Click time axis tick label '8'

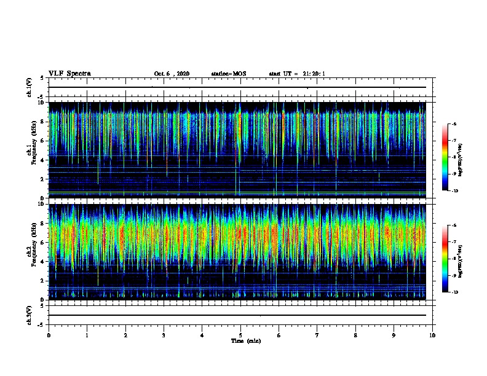point(355,335)
